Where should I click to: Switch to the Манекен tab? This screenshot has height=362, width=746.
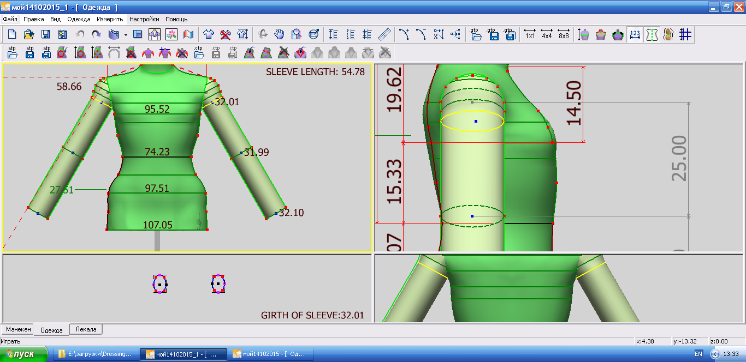[x=19, y=329]
